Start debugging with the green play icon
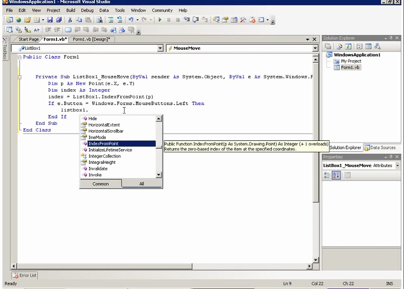This screenshot has width=404, height=289. [160, 20]
